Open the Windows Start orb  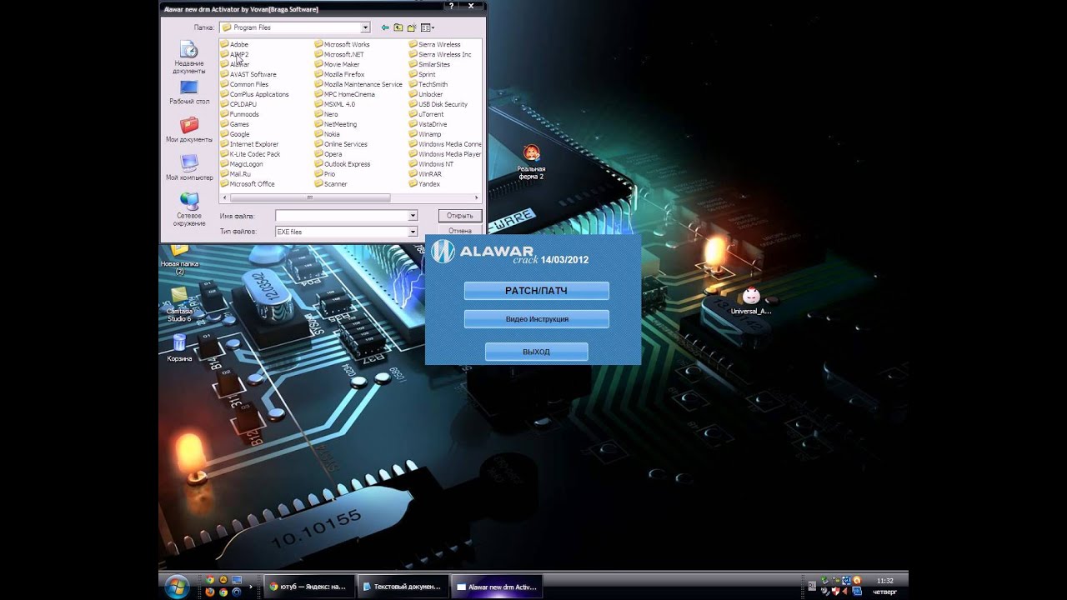tap(177, 586)
